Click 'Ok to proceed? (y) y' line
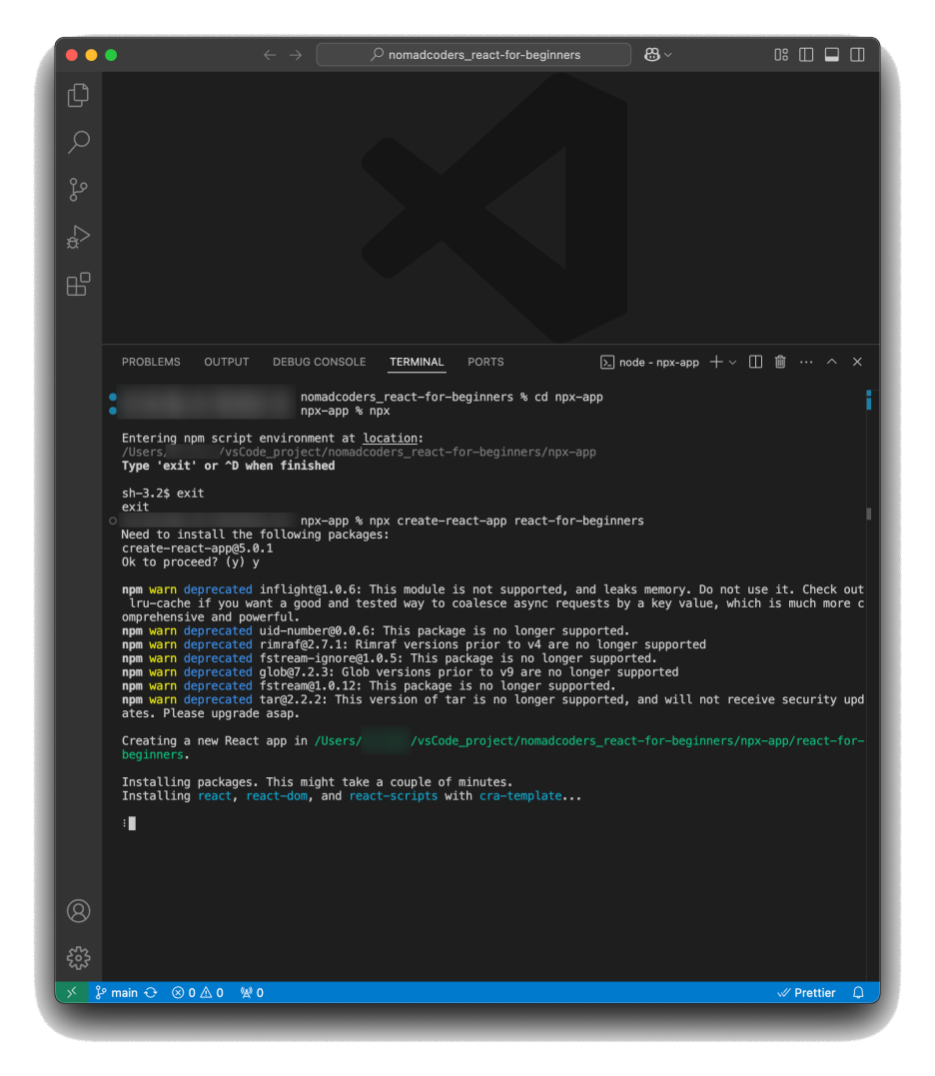The width and height of the screenshot is (935, 1076). (190, 562)
